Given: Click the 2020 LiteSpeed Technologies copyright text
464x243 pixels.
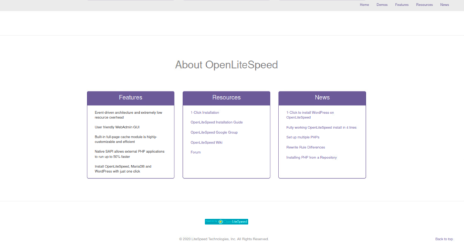Looking at the screenshot, I should click(x=224, y=239).
